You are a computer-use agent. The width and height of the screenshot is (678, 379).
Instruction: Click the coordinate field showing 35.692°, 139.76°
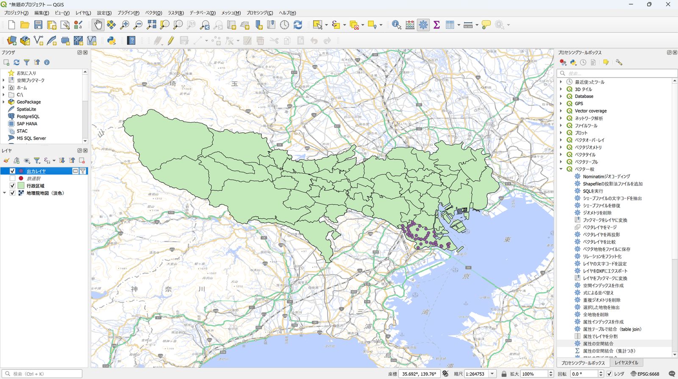click(418, 374)
